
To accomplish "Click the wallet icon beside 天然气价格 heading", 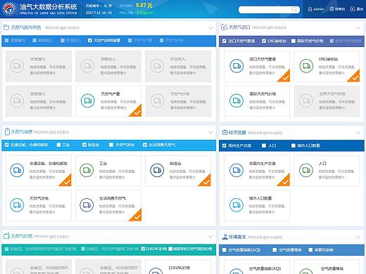I will click(6, 236).
